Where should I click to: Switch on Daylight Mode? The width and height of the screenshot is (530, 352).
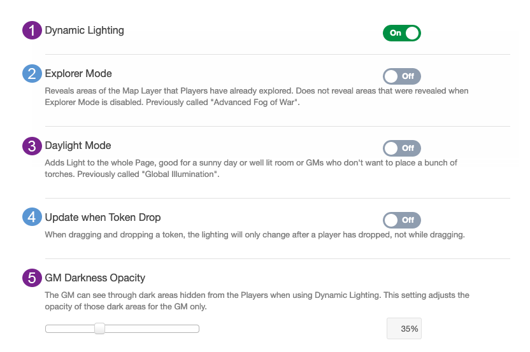(401, 148)
